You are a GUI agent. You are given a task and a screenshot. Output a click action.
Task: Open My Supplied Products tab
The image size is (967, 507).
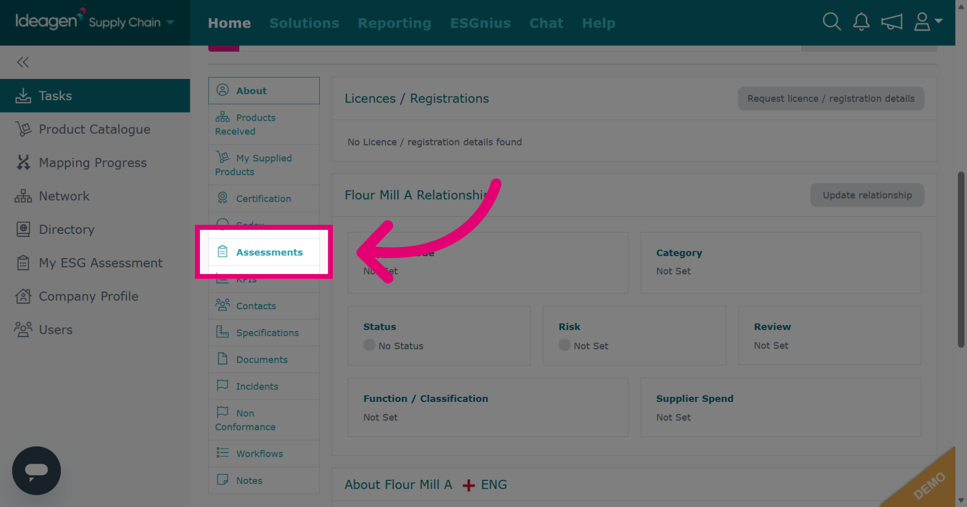(264, 164)
